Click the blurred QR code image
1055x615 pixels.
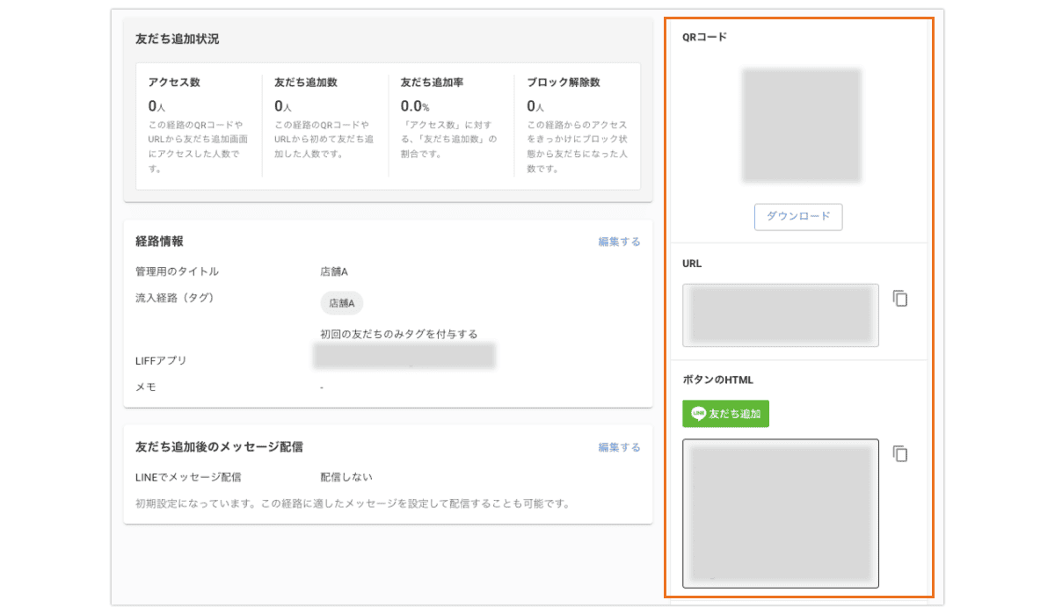[801, 125]
